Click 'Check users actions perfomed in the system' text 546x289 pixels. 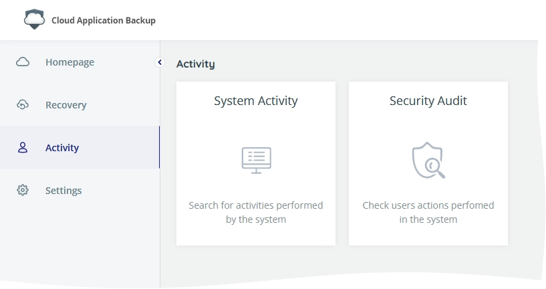click(x=428, y=212)
